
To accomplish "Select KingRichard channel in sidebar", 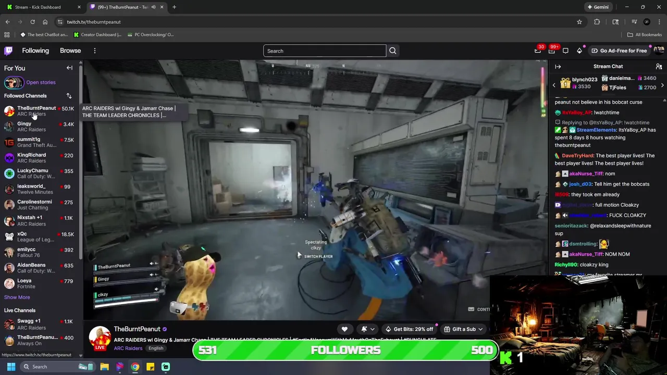I will click(41, 158).
